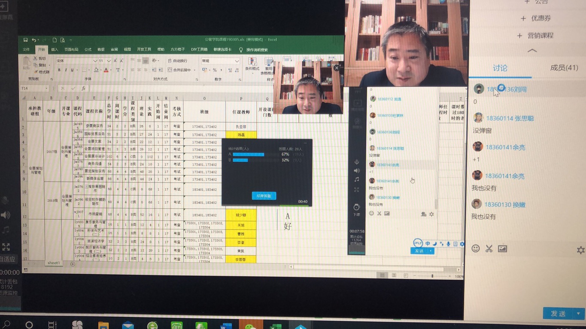This screenshot has width=586, height=329.
Task: Close the small video preview window
Action: coord(337,68)
